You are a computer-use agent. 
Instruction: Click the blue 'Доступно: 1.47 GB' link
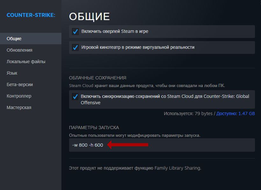pos(236,113)
